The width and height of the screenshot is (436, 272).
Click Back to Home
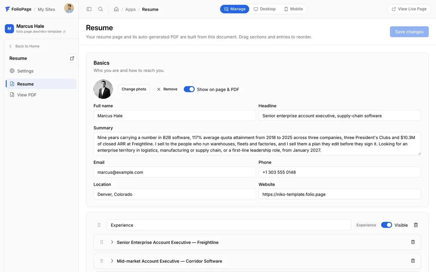click(24, 46)
